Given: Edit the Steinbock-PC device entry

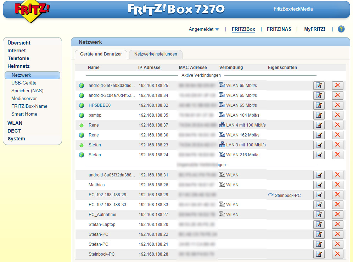Looking at the screenshot, I should [x=319, y=254].
